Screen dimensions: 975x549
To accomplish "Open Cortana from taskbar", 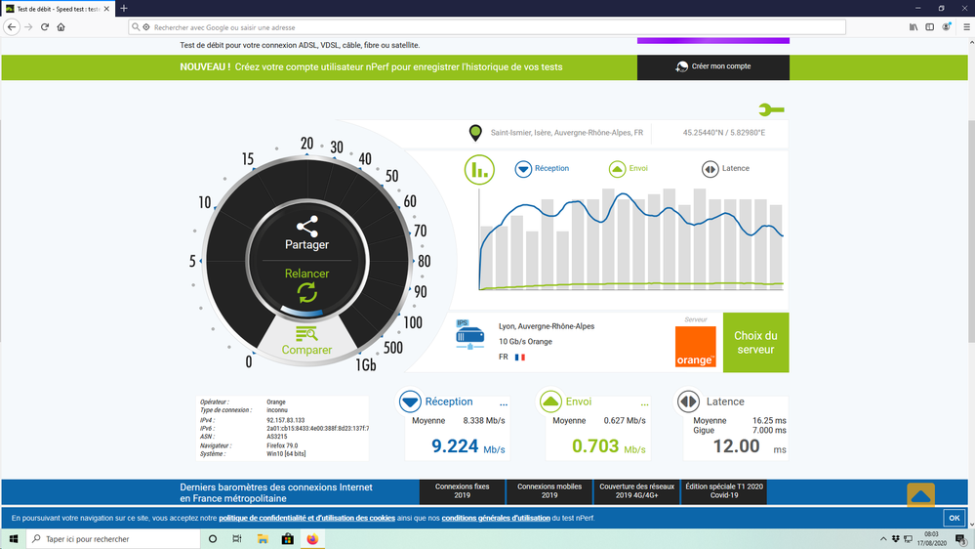I will click(213, 539).
